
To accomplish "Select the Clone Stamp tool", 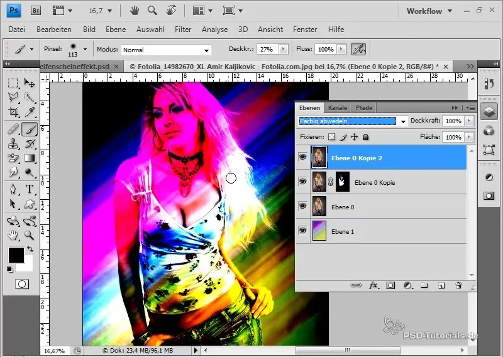I will coord(13,143).
